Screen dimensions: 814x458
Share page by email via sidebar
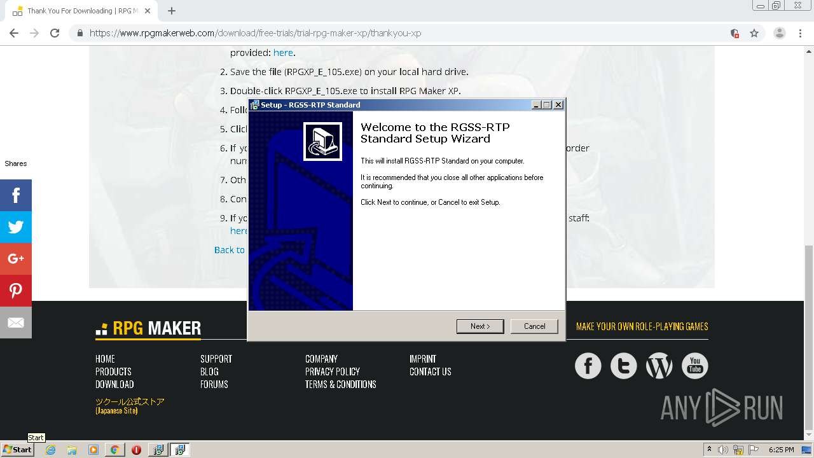16,323
